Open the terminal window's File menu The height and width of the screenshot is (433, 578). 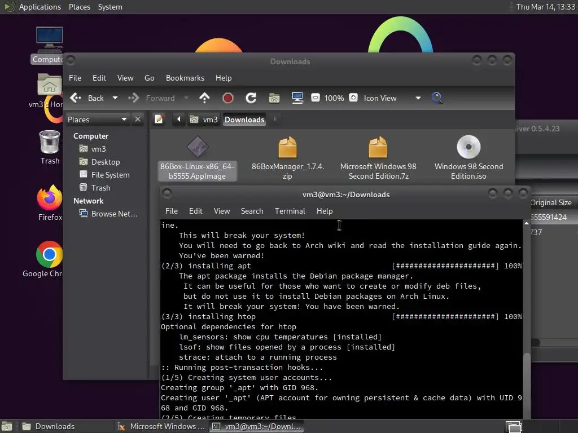point(172,211)
